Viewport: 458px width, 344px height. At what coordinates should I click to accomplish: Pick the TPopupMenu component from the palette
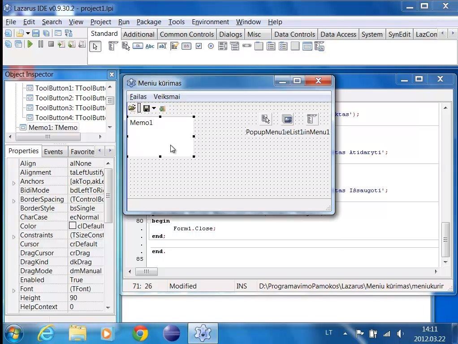point(125,46)
